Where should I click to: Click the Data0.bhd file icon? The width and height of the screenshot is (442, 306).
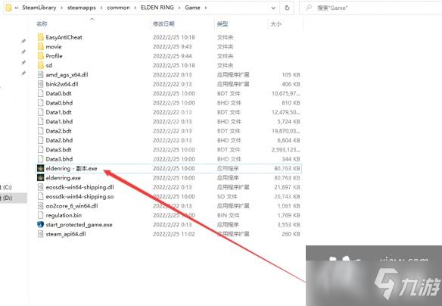41,103
